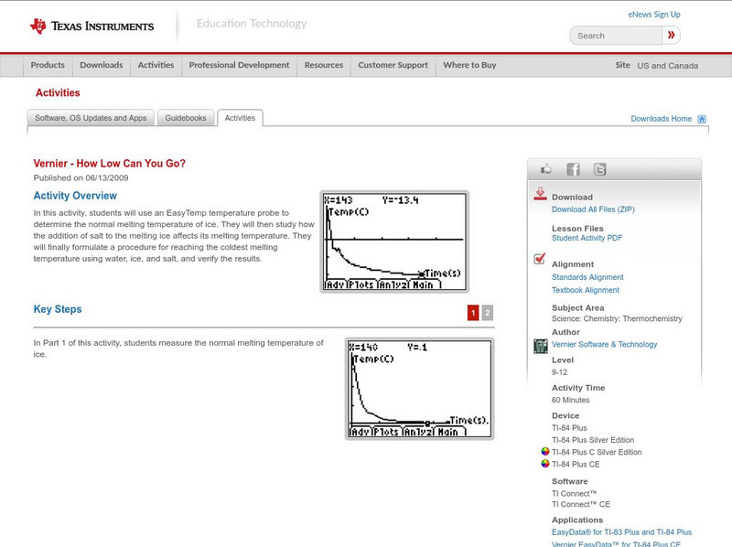
Task: Open Professional Development menu
Action: coord(239,65)
